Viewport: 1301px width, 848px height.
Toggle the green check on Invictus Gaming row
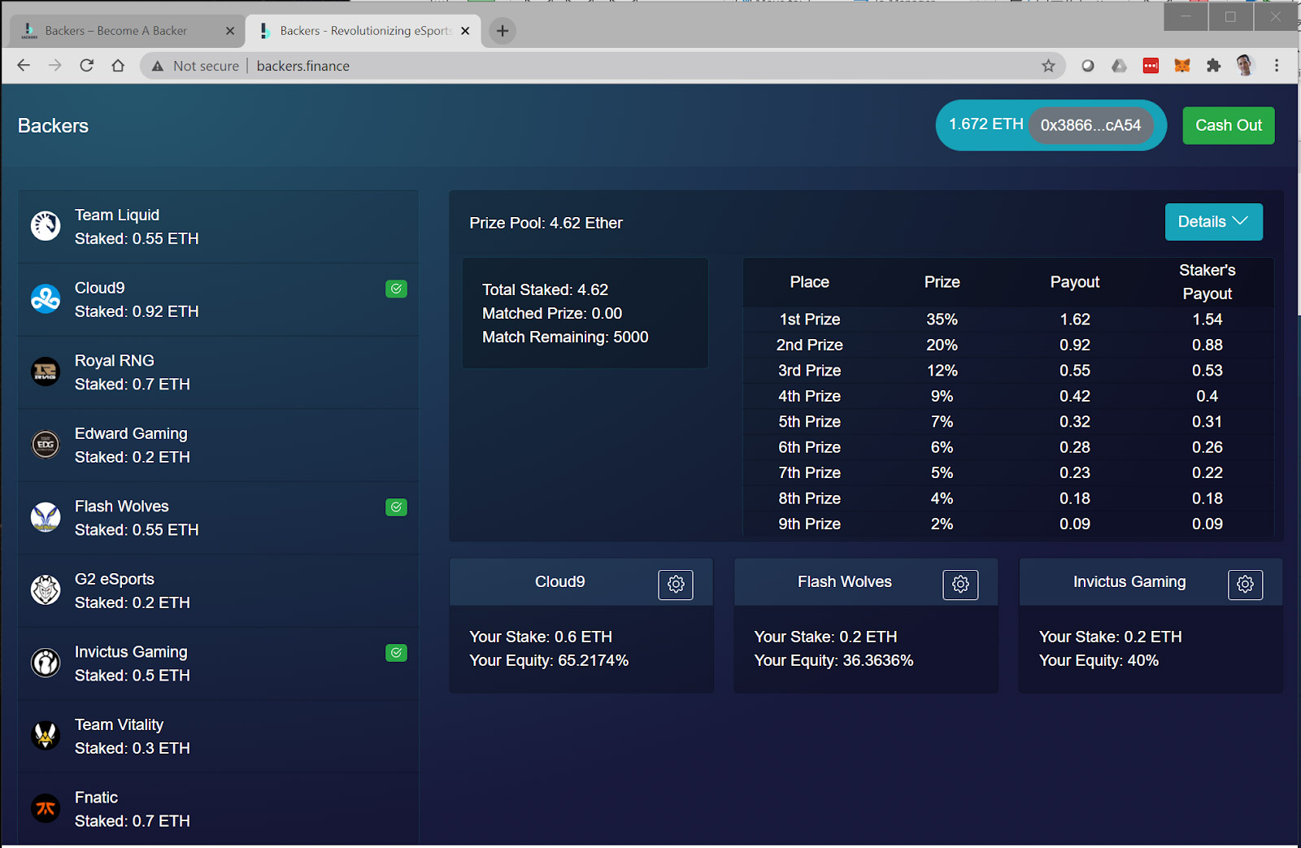[396, 653]
